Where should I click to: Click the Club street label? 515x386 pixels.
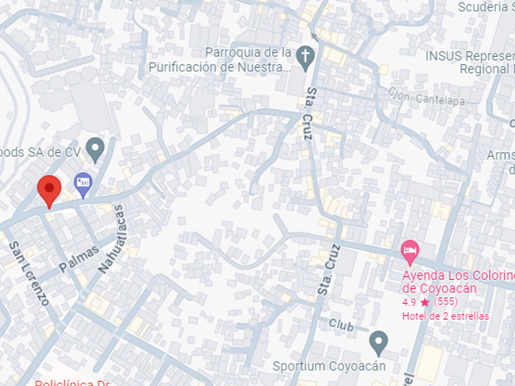point(341,325)
